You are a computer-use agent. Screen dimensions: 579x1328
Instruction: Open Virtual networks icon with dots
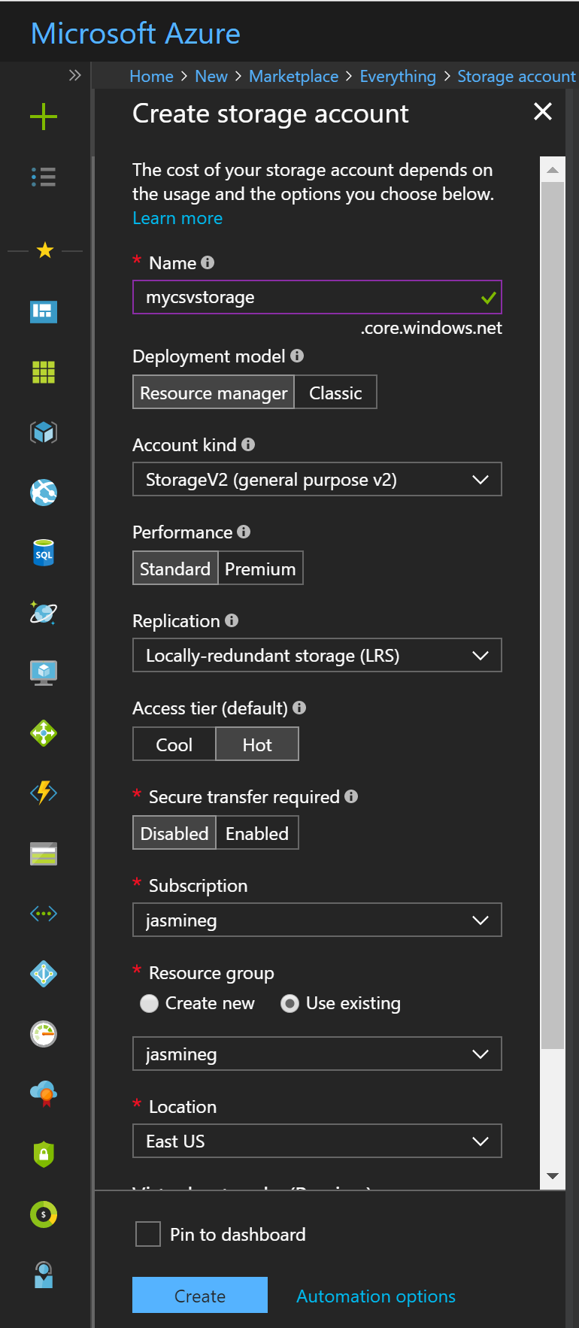pos(44,914)
